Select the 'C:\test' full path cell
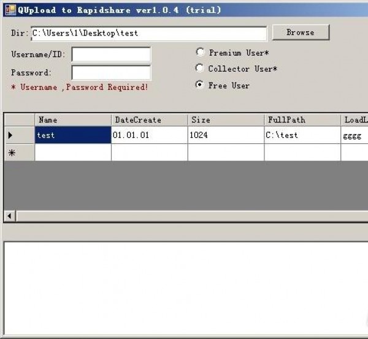The height and width of the screenshot is (339, 368). coord(302,135)
